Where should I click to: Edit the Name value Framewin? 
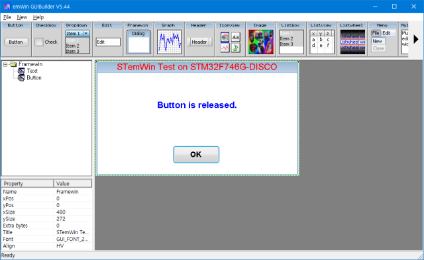pos(74,192)
